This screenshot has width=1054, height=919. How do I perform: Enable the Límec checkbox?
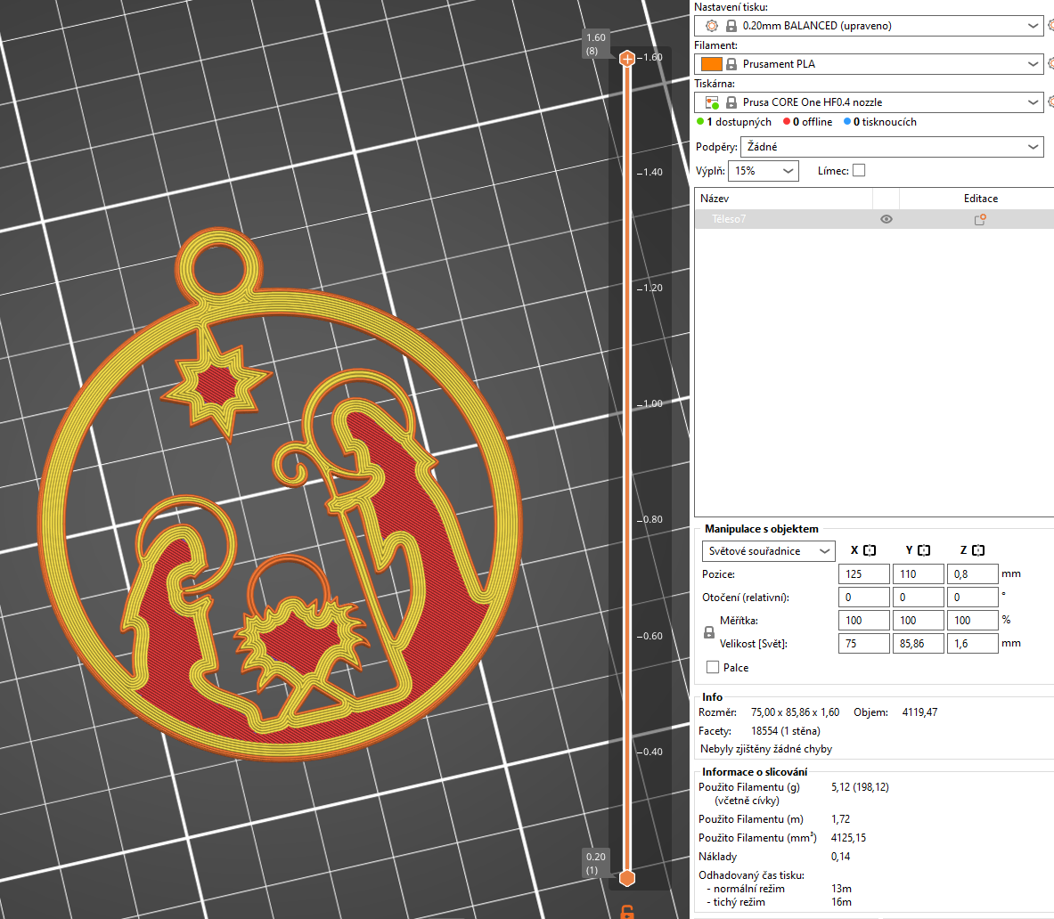859,170
